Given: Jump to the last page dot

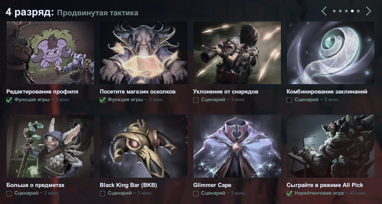Looking at the screenshot, I should (358, 11).
